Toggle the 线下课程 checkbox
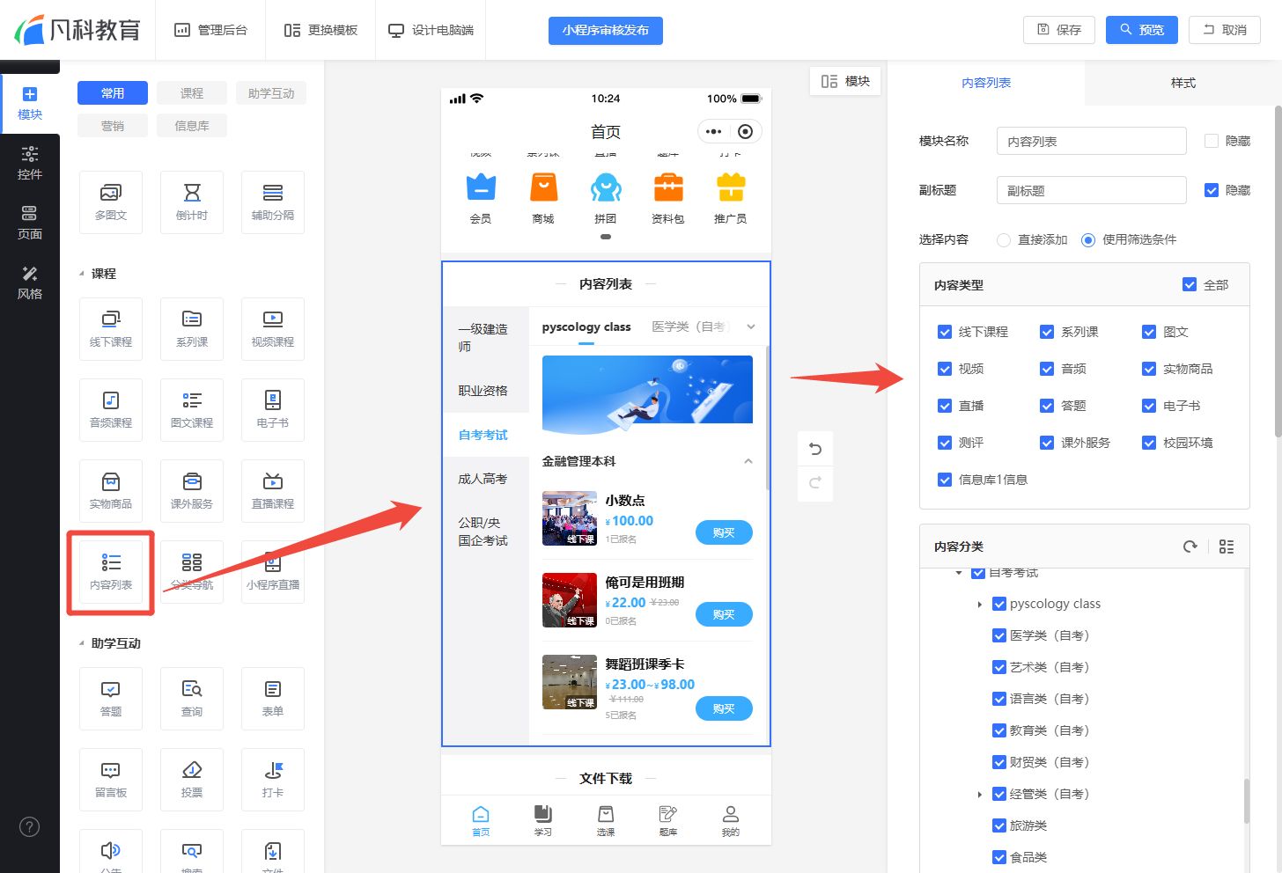Image resolution: width=1282 pixels, height=873 pixels. pos(945,332)
